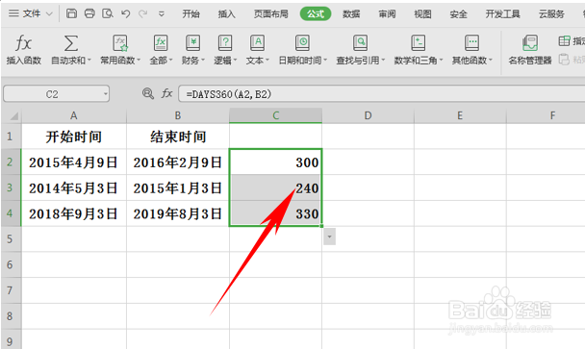The width and height of the screenshot is (585, 349).
Task: Click the fx icon beside formula bar
Action: (166, 93)
